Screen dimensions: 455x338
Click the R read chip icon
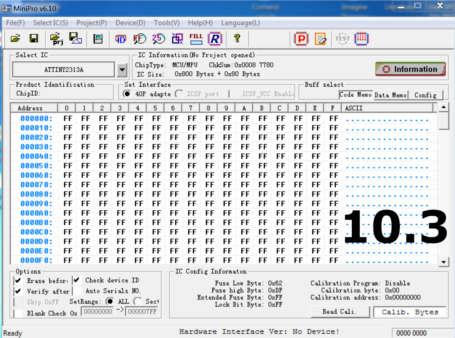(x=215, y=39)
